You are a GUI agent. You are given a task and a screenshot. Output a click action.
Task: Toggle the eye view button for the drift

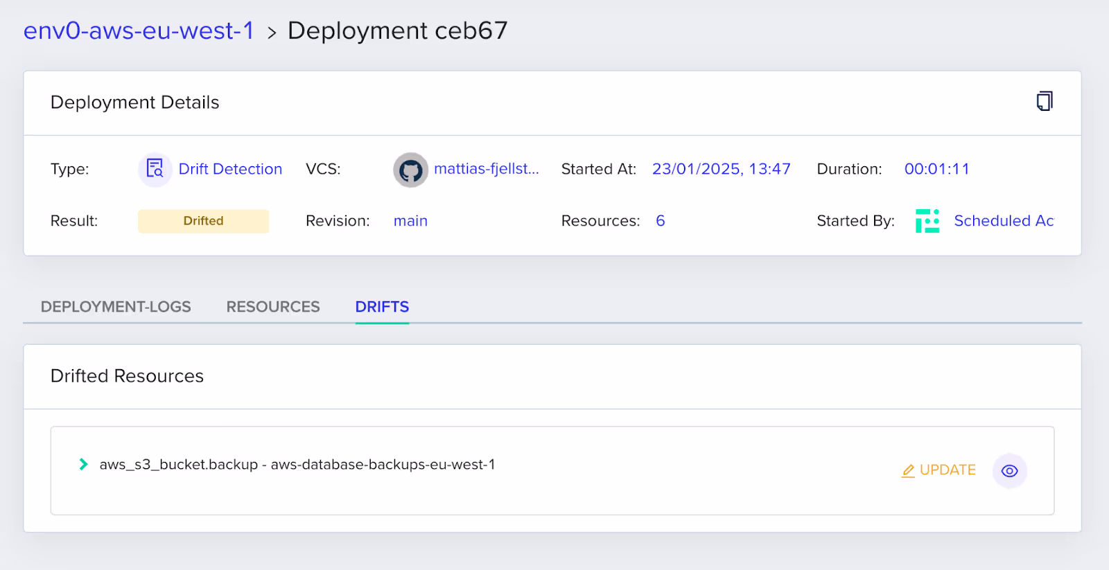pyautogui.click(x=1010, y=471)
